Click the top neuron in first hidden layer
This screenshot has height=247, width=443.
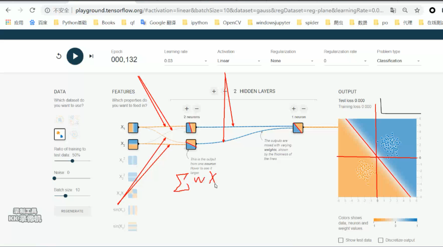[191, 128]
